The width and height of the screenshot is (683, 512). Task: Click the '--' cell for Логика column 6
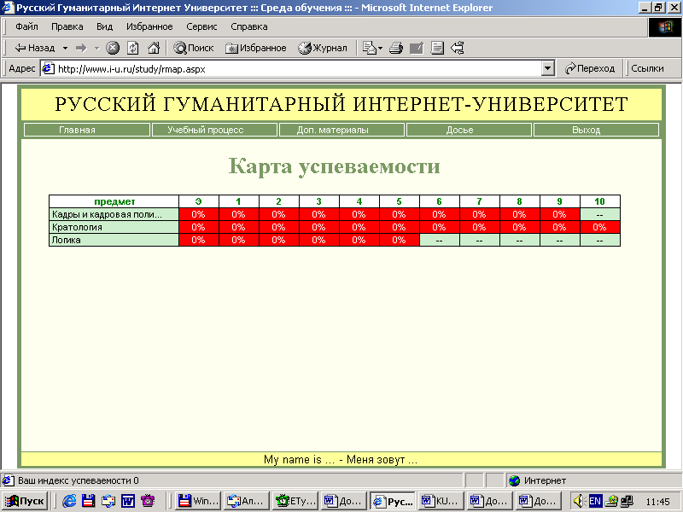coord(439,240)
